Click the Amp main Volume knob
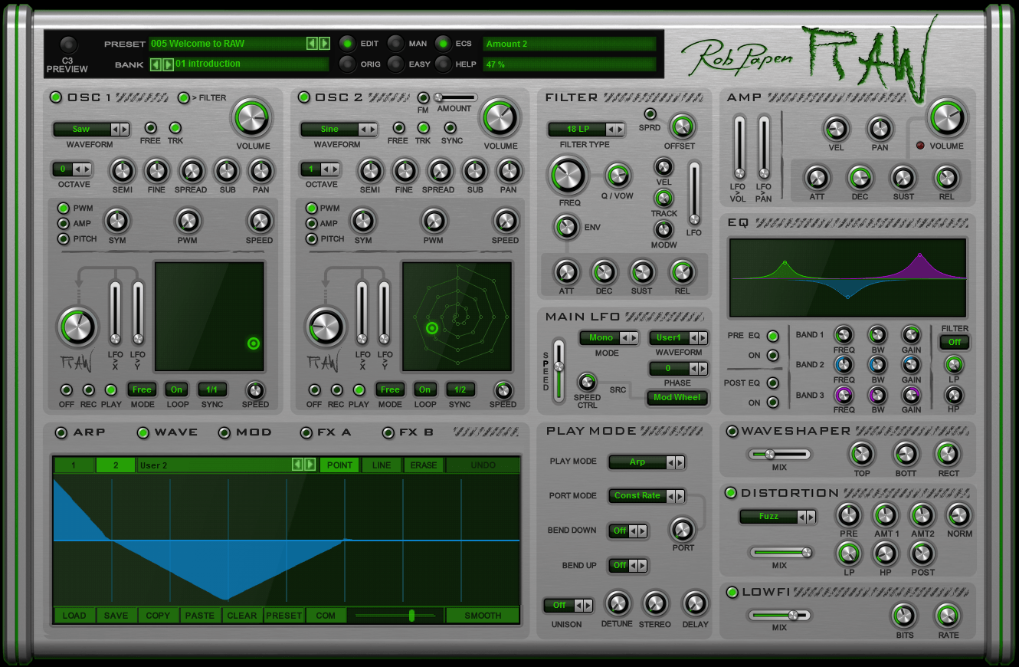1019x667 pixels. pyautogui.click(x=947, y=119)
